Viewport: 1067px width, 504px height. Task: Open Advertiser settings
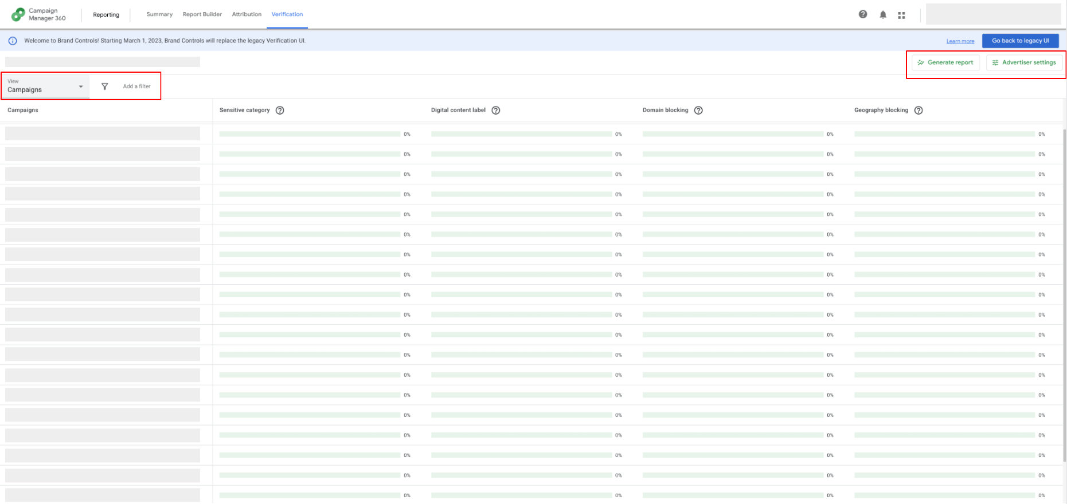pyautogui.click(x=1024, y=62)
